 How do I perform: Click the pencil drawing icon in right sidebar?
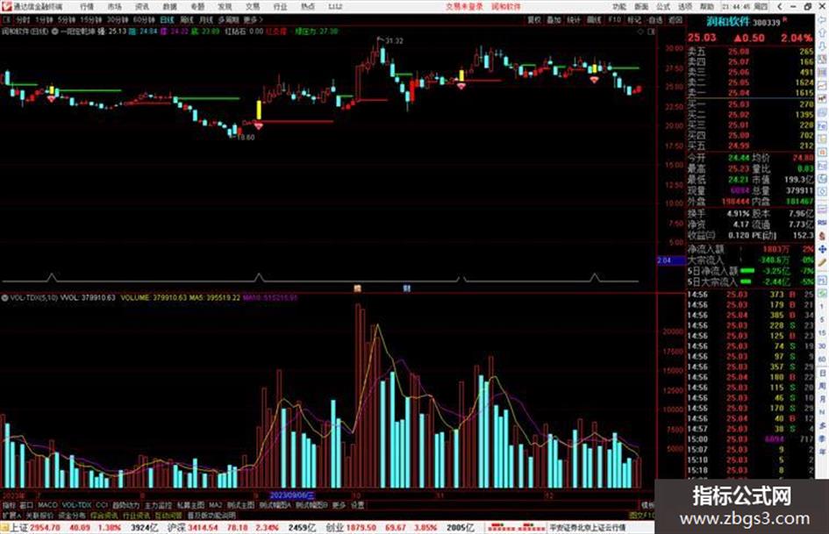tap(822, 262)
